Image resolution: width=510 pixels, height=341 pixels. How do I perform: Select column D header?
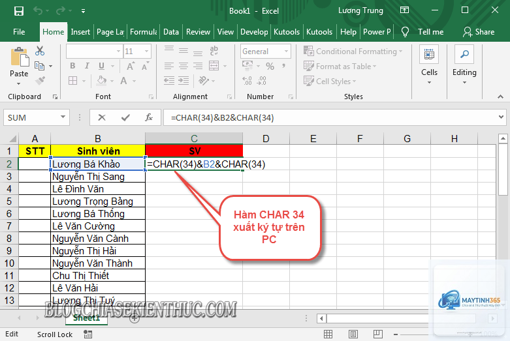click(266, 139)
